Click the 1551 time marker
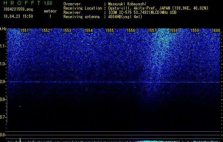Viewport: 223px width, 142px height. [24, 31]
